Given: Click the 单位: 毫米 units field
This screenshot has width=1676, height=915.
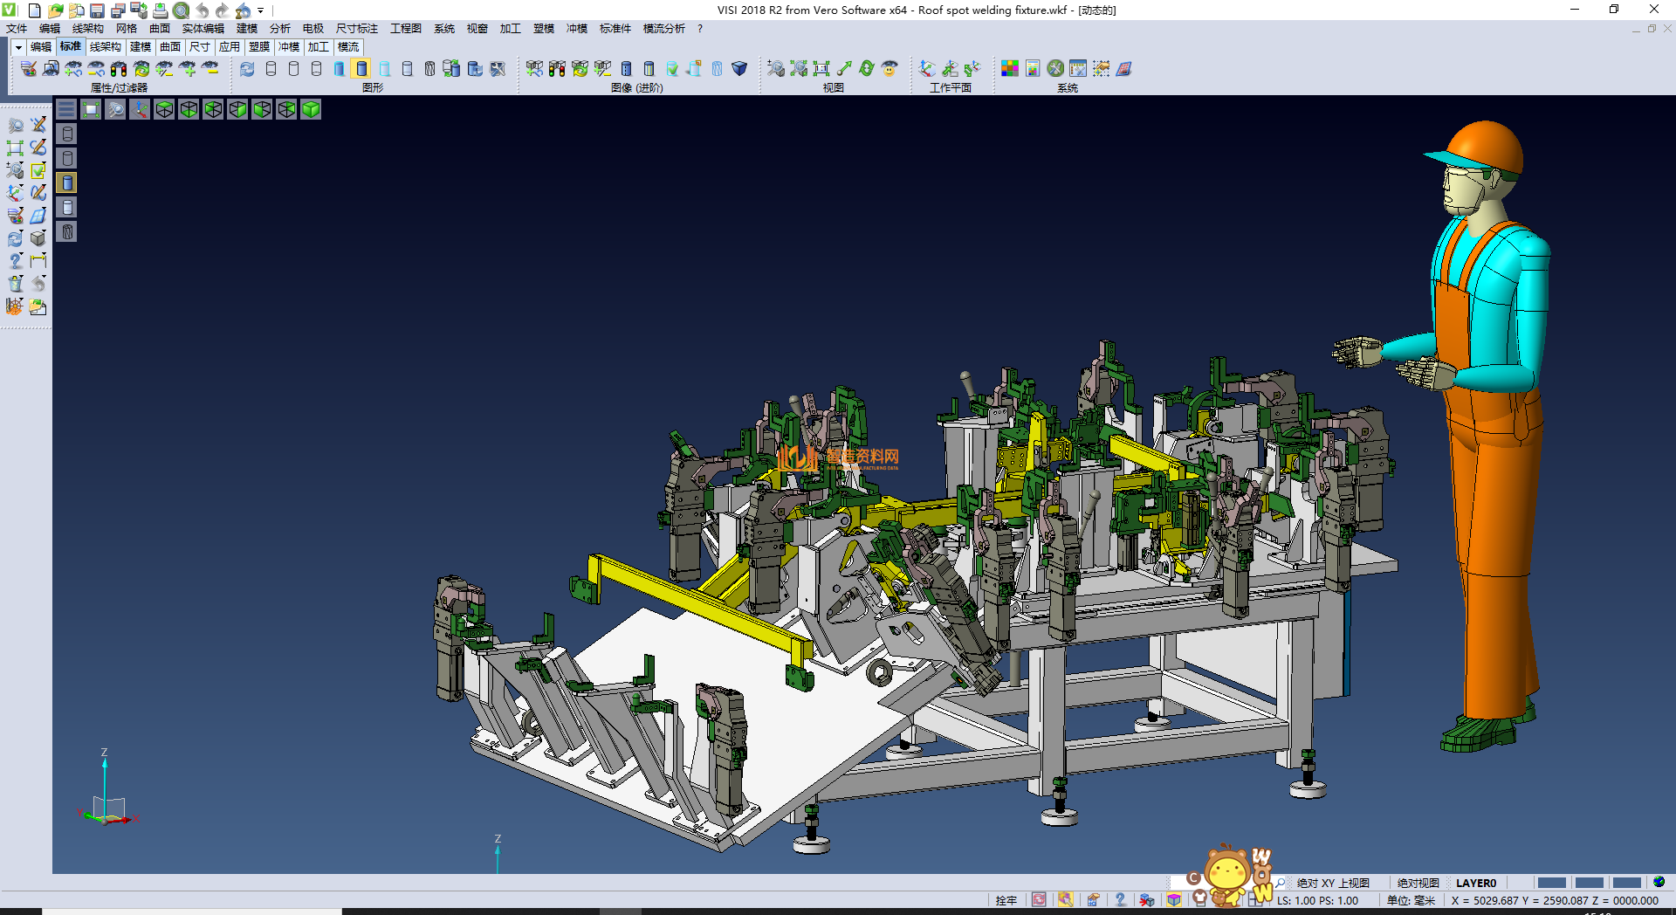Looking at the screenshot, I should click(x=1411, y=900).
